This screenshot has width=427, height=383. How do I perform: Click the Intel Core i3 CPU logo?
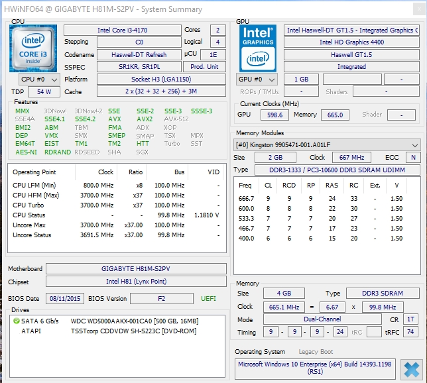[x=32, y=48]
